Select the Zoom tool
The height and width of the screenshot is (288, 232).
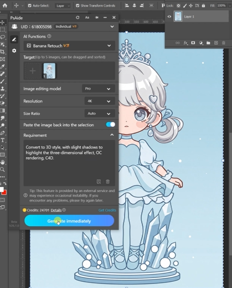[2, 169]
